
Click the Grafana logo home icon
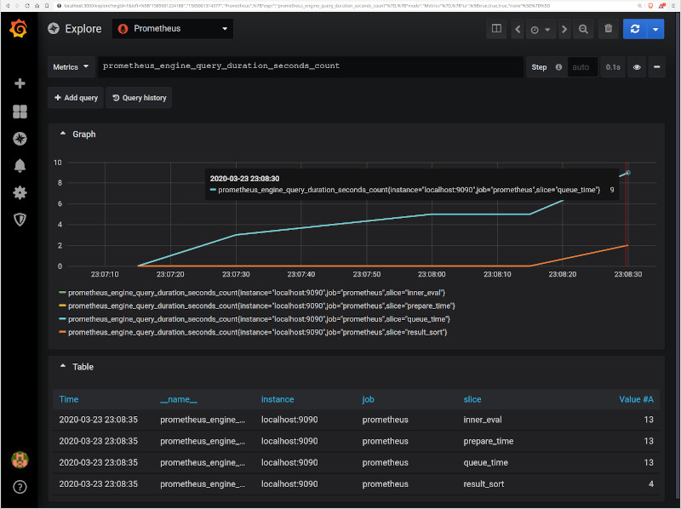click(20, 29)
